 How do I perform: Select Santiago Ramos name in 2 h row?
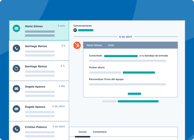tap(36, 46)
